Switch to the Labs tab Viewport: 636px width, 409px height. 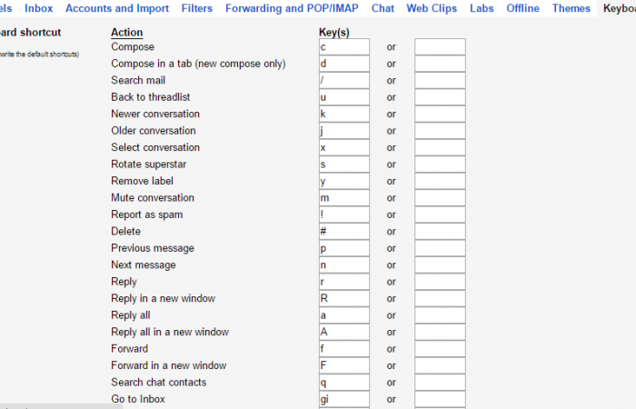pos(482,8)
